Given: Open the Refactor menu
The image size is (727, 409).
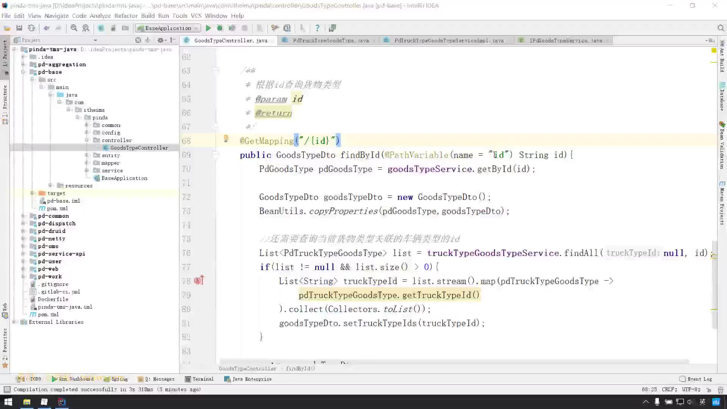Looking at the screenshot, I should (126, 16).
